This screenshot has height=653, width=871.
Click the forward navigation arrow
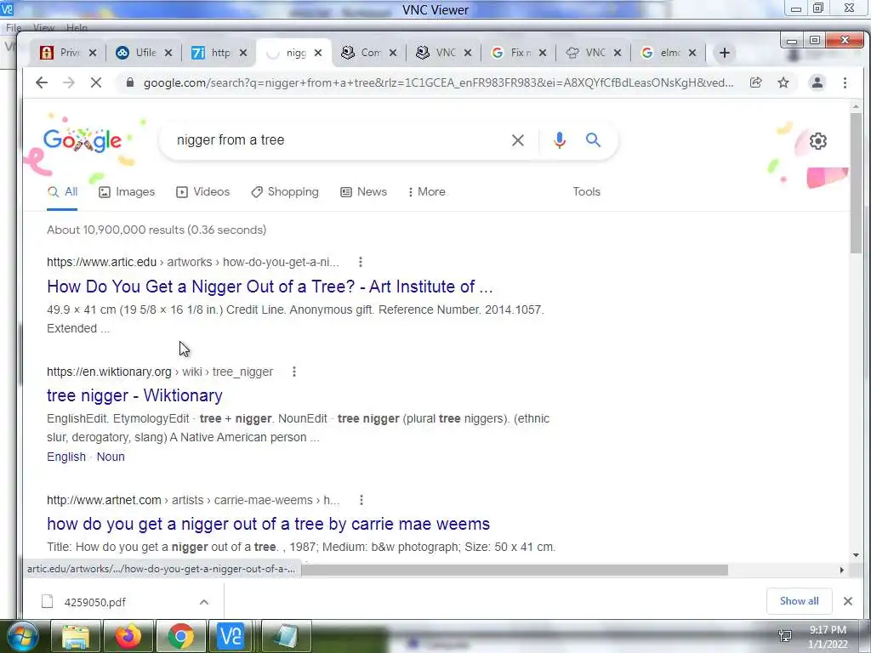point(68,82)
